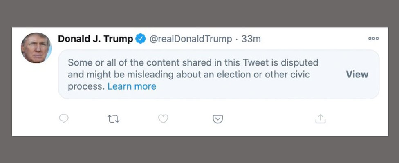Open the three-dot more options menu
The height and width of the screenshot is (163, 399).
[x=373, y=38]
